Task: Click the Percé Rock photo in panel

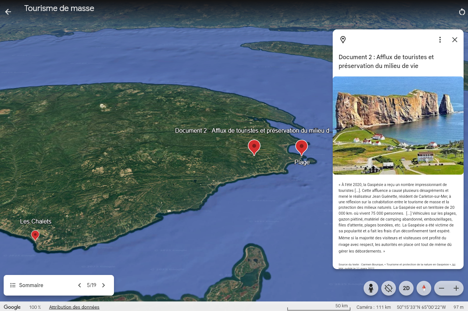Action: (x=398, y=125)
